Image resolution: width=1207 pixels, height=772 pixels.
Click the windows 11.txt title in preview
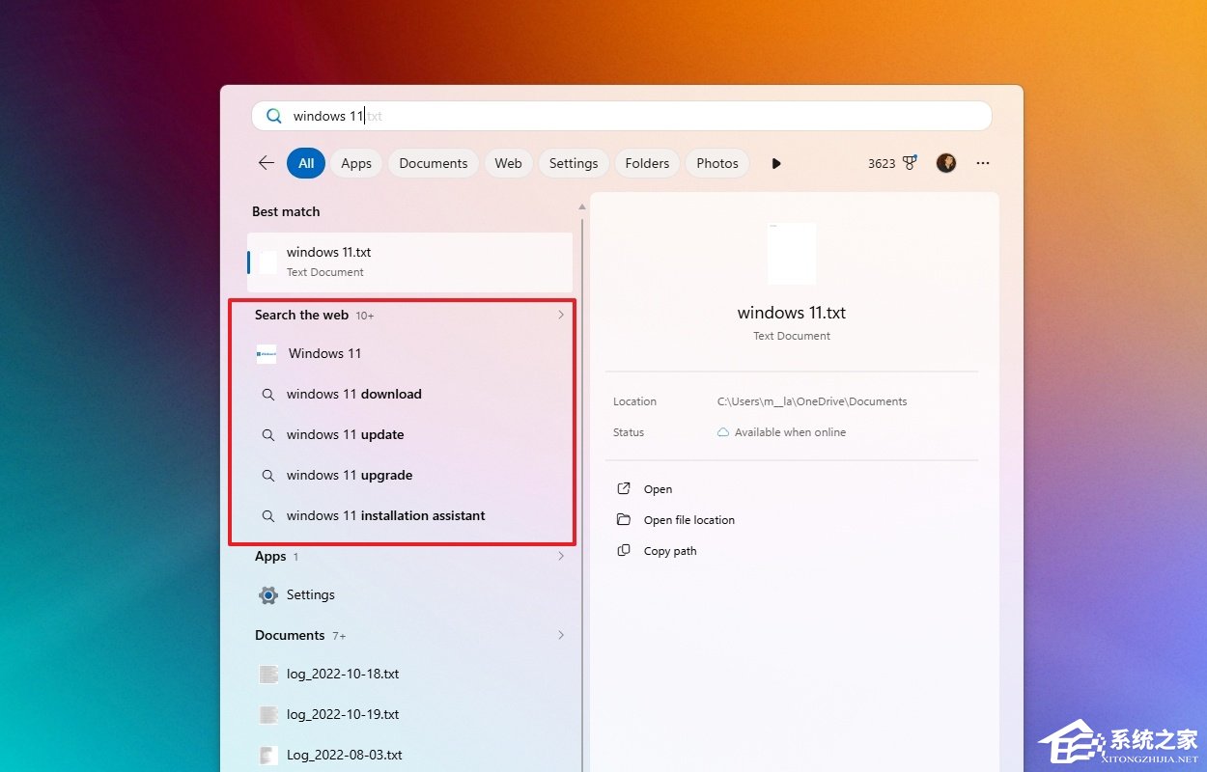(x=792, y=313)
